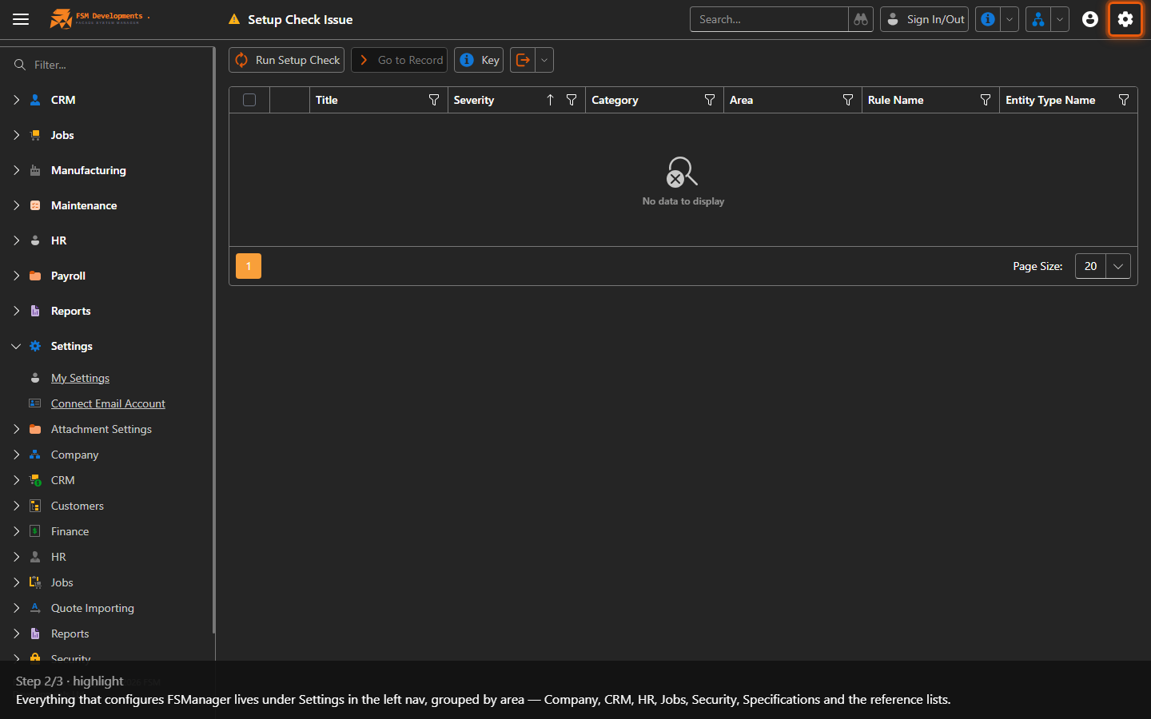Open the hierarchy button dropdown arrow
Screen dimensions: 1151x719
pos(1060,19)
